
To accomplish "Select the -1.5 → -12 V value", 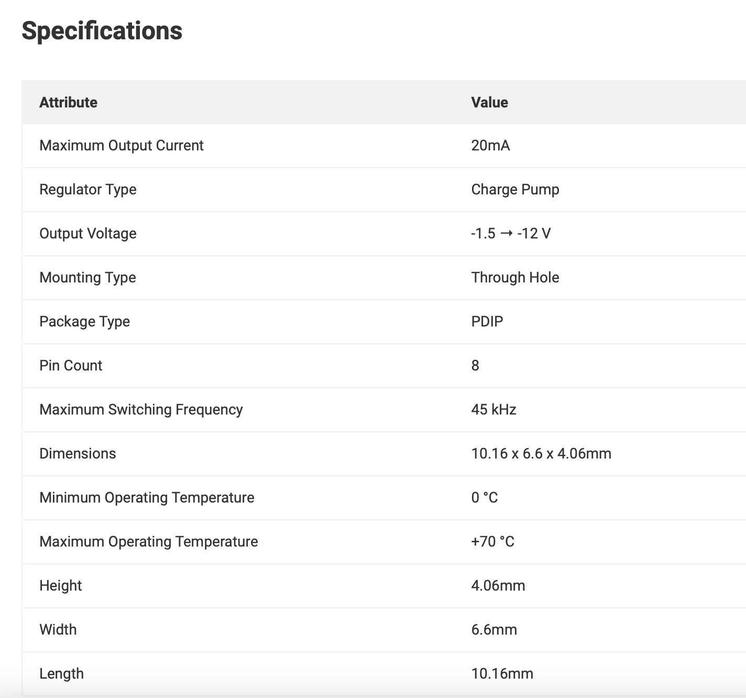I will click(x=511, y=234).
